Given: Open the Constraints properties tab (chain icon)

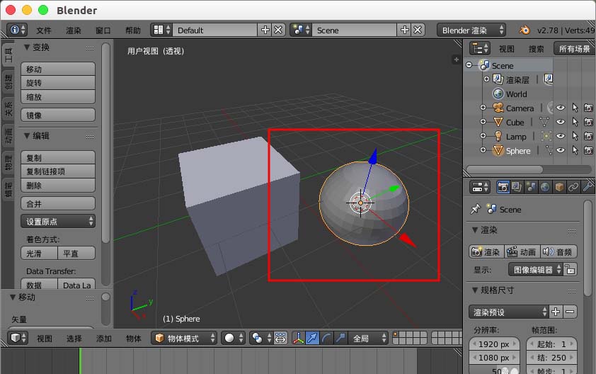Looking at the screenshot, I should [573, 187].
